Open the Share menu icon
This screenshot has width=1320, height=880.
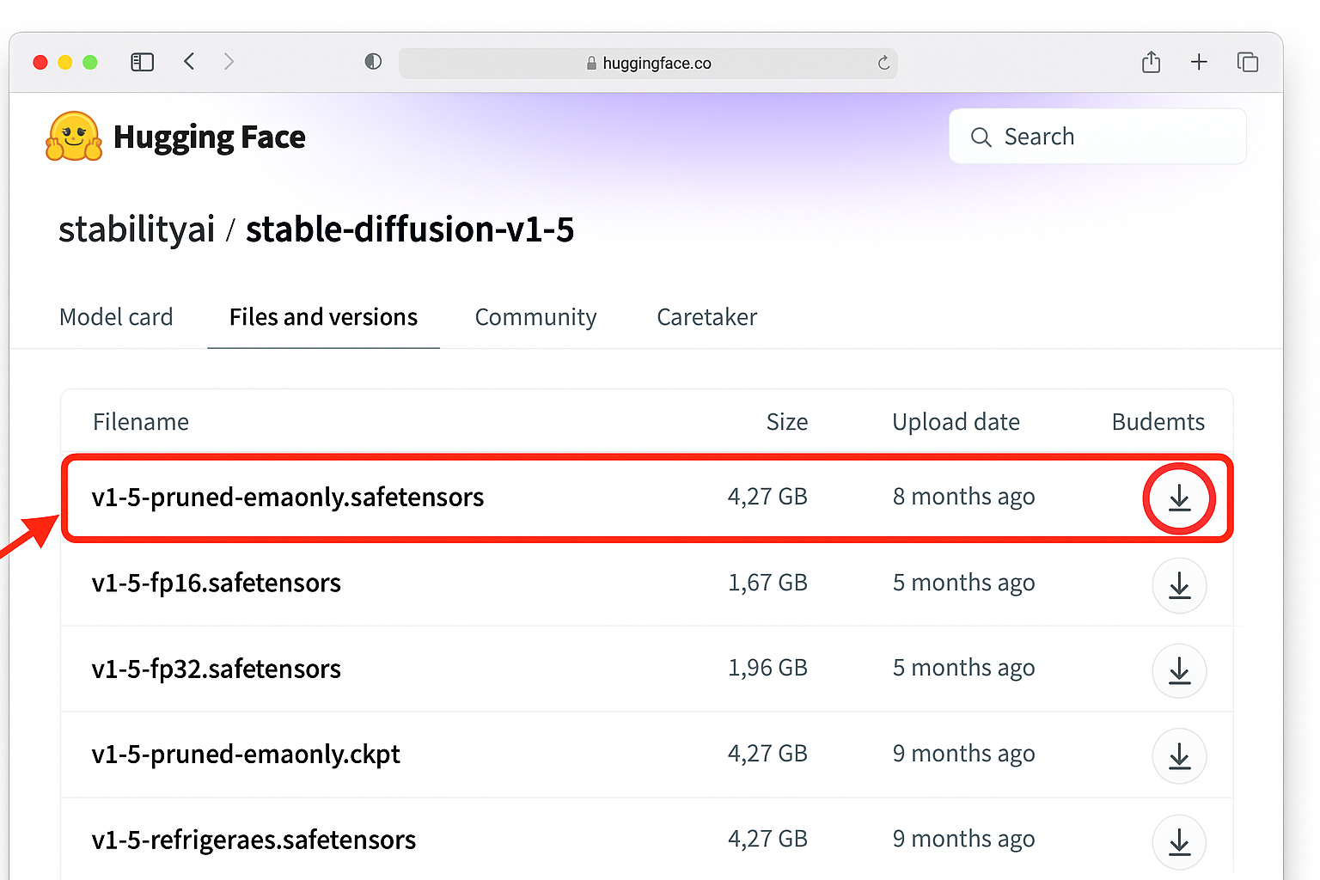(x=1151, y=62)
